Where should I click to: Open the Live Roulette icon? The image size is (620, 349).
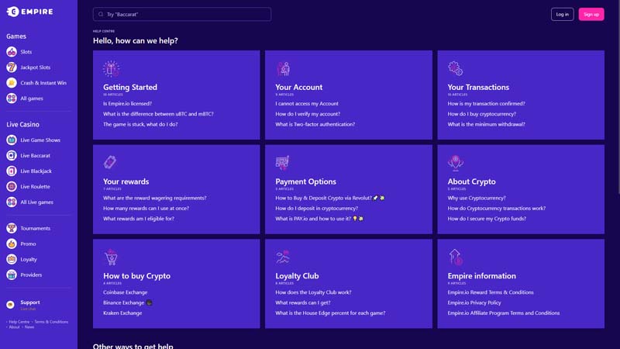12,186
